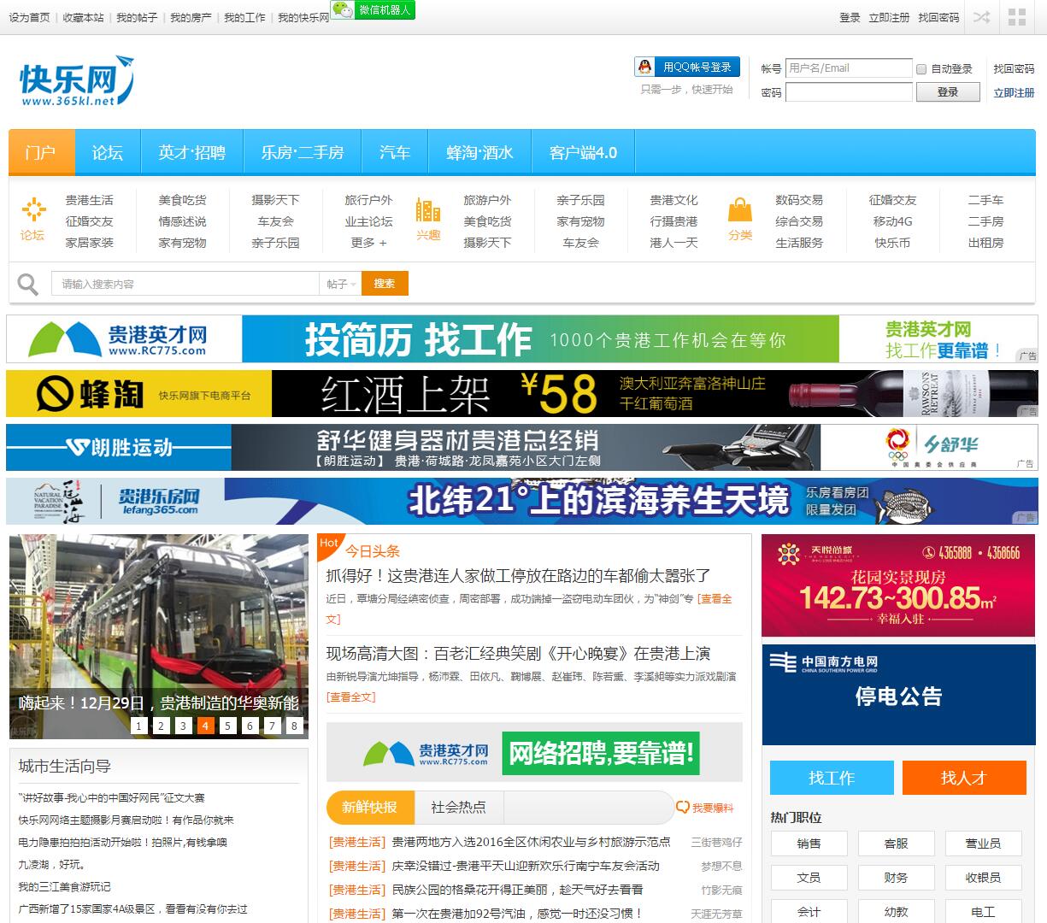The height and width of the screenshot is (923, 1047).
Task: Click the 快乐网 site logo
Action: coord(77,81)
